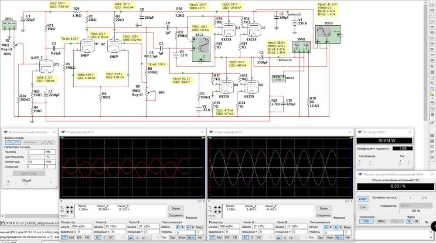436x243 pixels.
Task: Click the XDA3 distortion analyzer component
Action: pyautogui.click(x=278, y=78)
